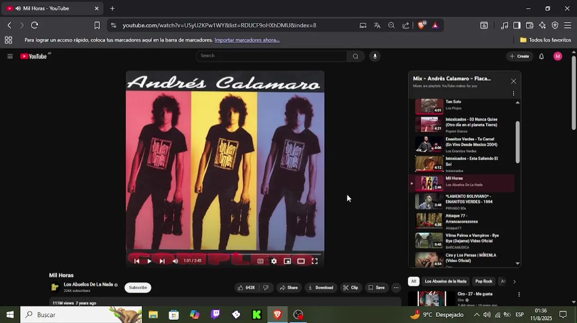Click Importar marcadores ahora link
The width and height of the screenshot is (577, 323).
pos(247,40)
